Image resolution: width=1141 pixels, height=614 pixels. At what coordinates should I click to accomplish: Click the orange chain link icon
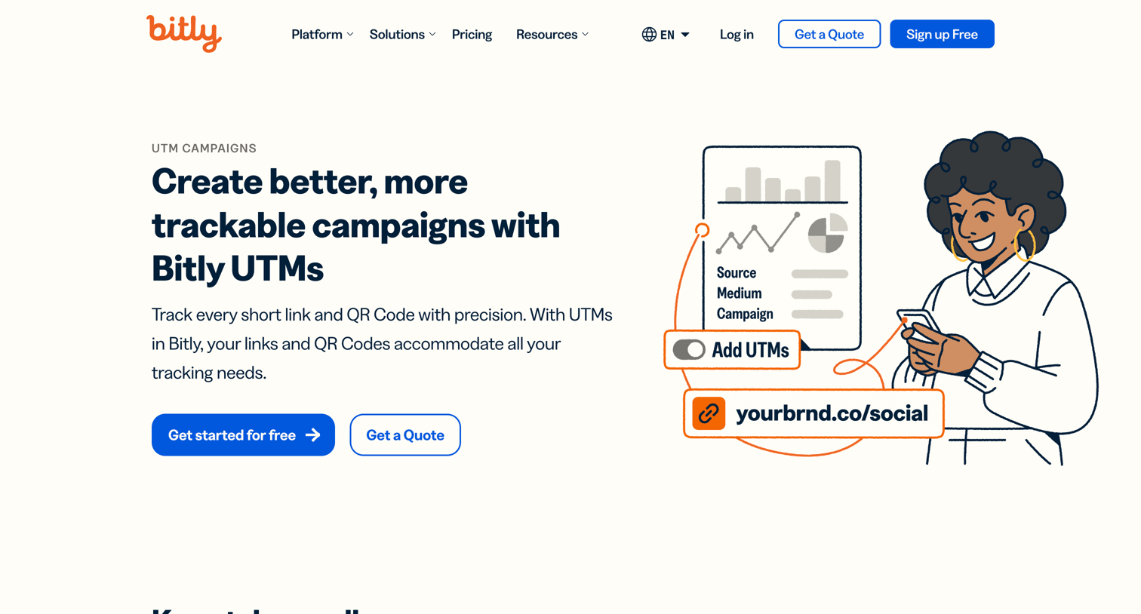(x=709, y=413)
